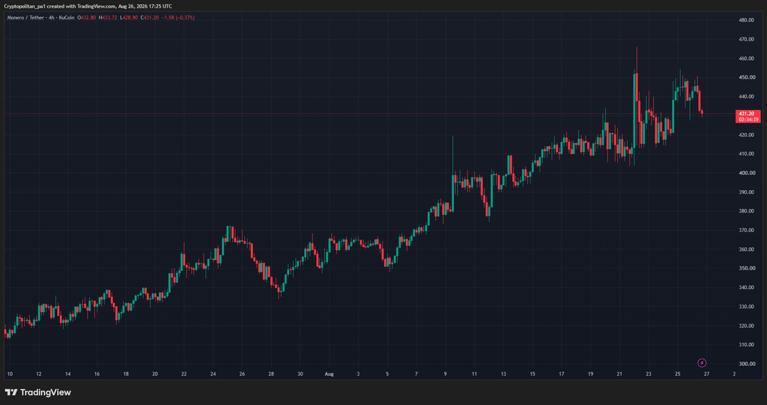
Task: Click the 320.00 price axis label
Action: click(747, 325)
